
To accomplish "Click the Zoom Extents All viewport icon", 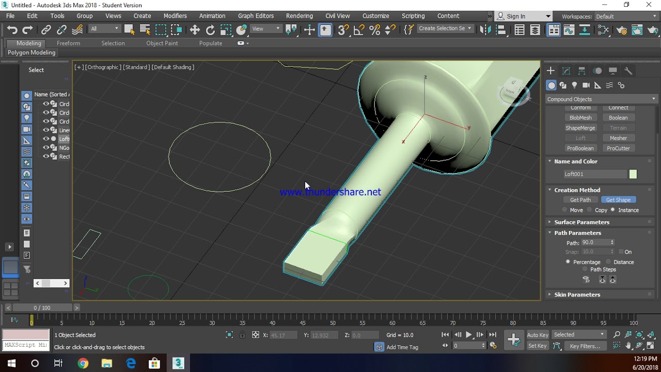I will pos(650,335).
